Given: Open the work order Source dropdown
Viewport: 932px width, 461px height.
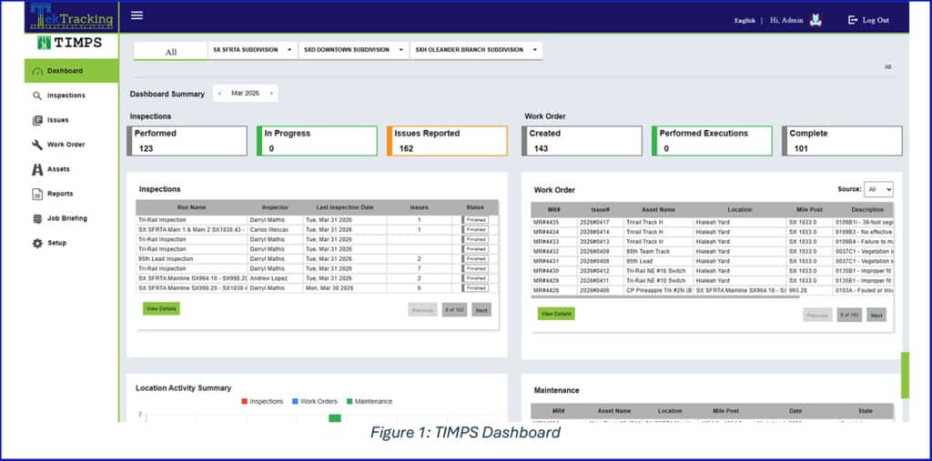Looking at the screenshot, I should (878, 189).
